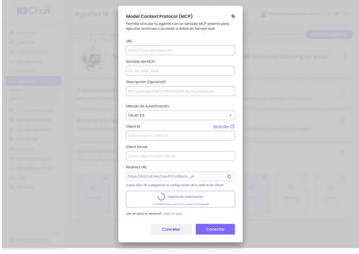This screenshot has width=359, height=254.
Task: Click the purple button in background header
Action: coord(329,34)
